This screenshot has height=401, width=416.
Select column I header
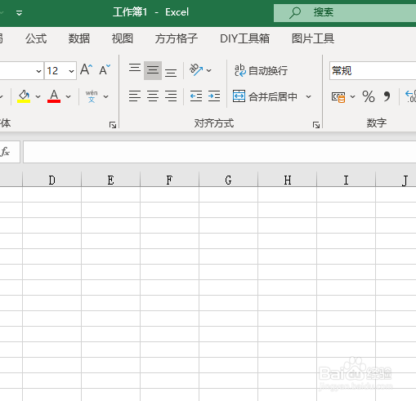pos(346,180)
